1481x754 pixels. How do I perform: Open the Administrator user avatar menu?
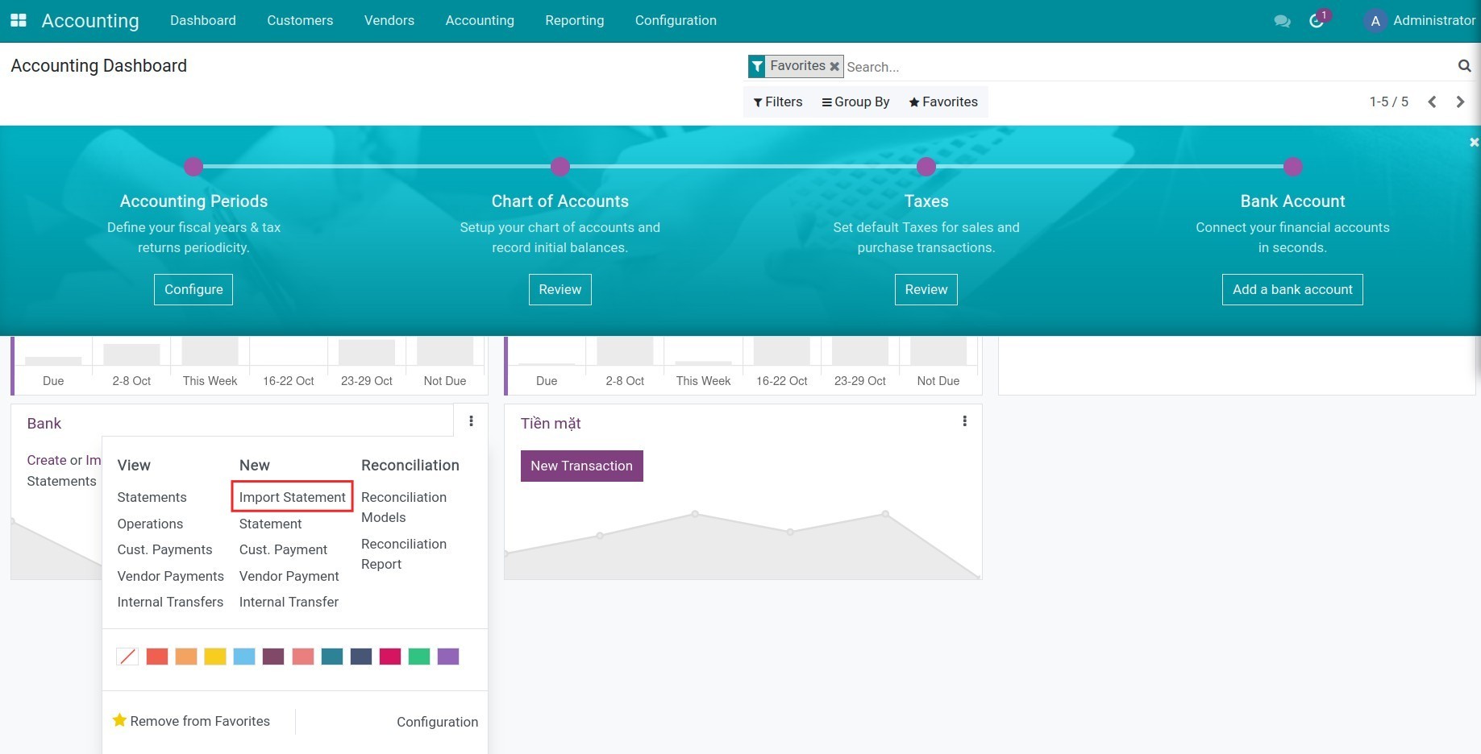(x=1375, y=20)
